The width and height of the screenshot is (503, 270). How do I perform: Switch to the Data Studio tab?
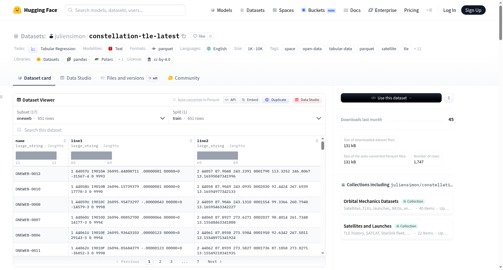click(76, 78)
